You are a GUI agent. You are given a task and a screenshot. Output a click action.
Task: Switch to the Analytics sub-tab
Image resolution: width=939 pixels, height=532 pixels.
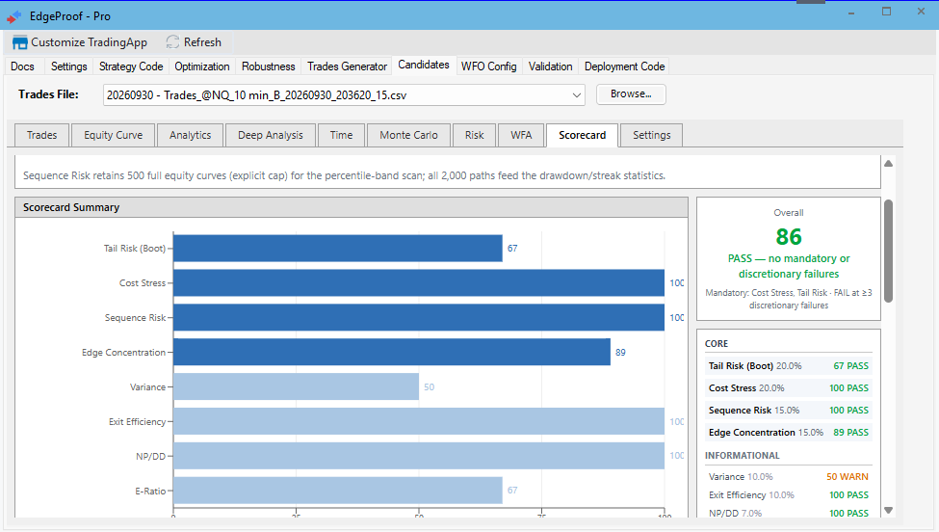click(191, 135)
